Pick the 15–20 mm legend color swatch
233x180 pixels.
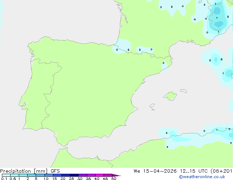57,175
